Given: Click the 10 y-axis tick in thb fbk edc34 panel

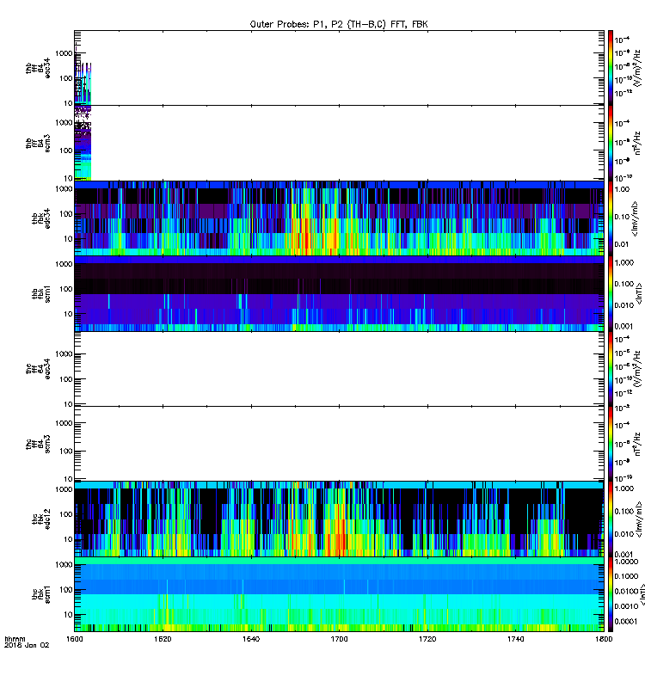Looking at the screenshot, I should pyautogui.click(x=69, y=239).
